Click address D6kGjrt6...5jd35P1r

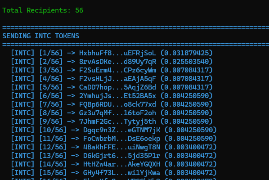pyautogui.click(x=121, y=156)
